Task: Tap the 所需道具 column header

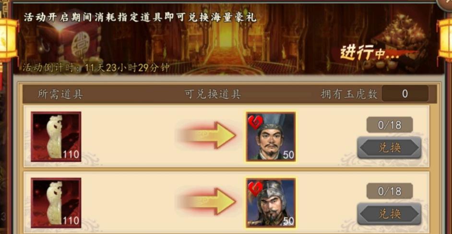Action: click(60, 94)
